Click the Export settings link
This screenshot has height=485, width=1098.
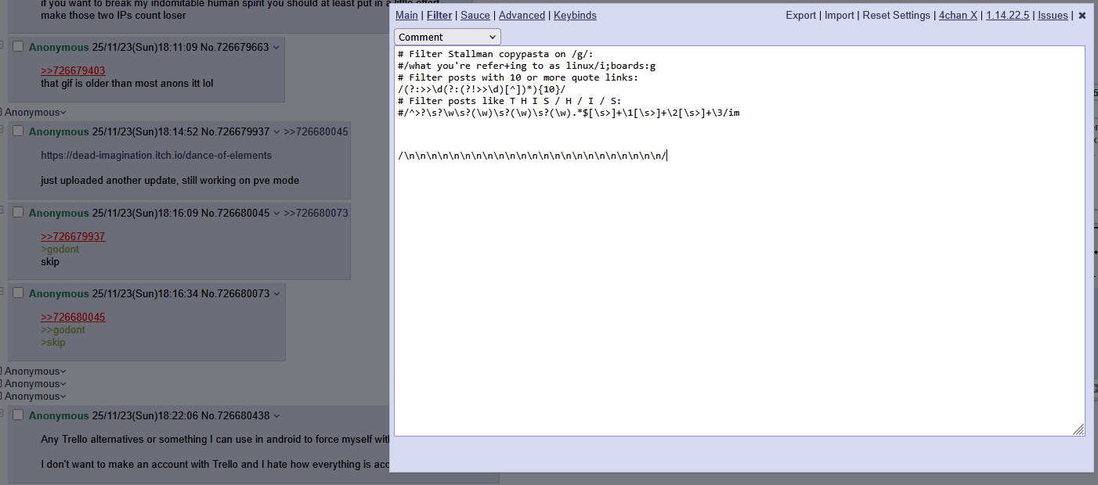click(800, 16)
